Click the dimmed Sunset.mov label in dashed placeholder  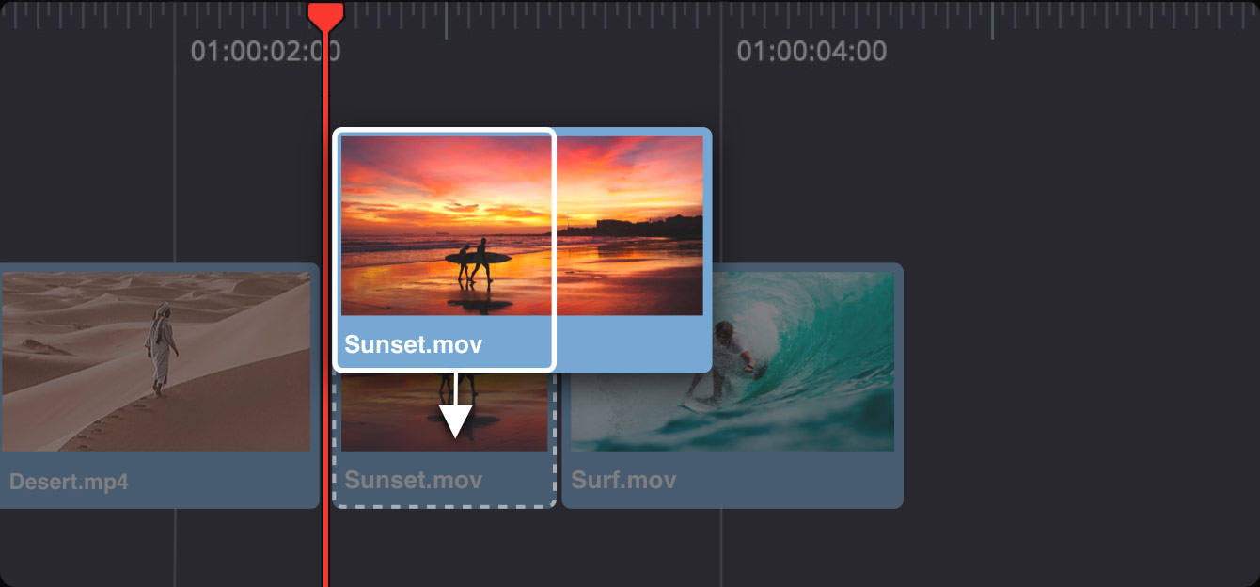[413, 480]
